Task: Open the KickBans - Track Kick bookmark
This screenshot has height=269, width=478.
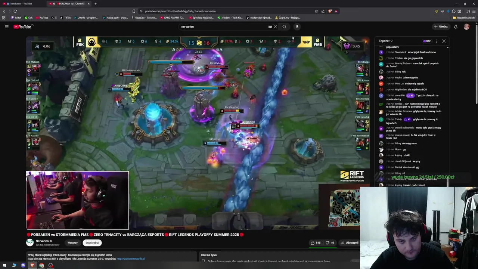Action: click(x=230, y=18)
